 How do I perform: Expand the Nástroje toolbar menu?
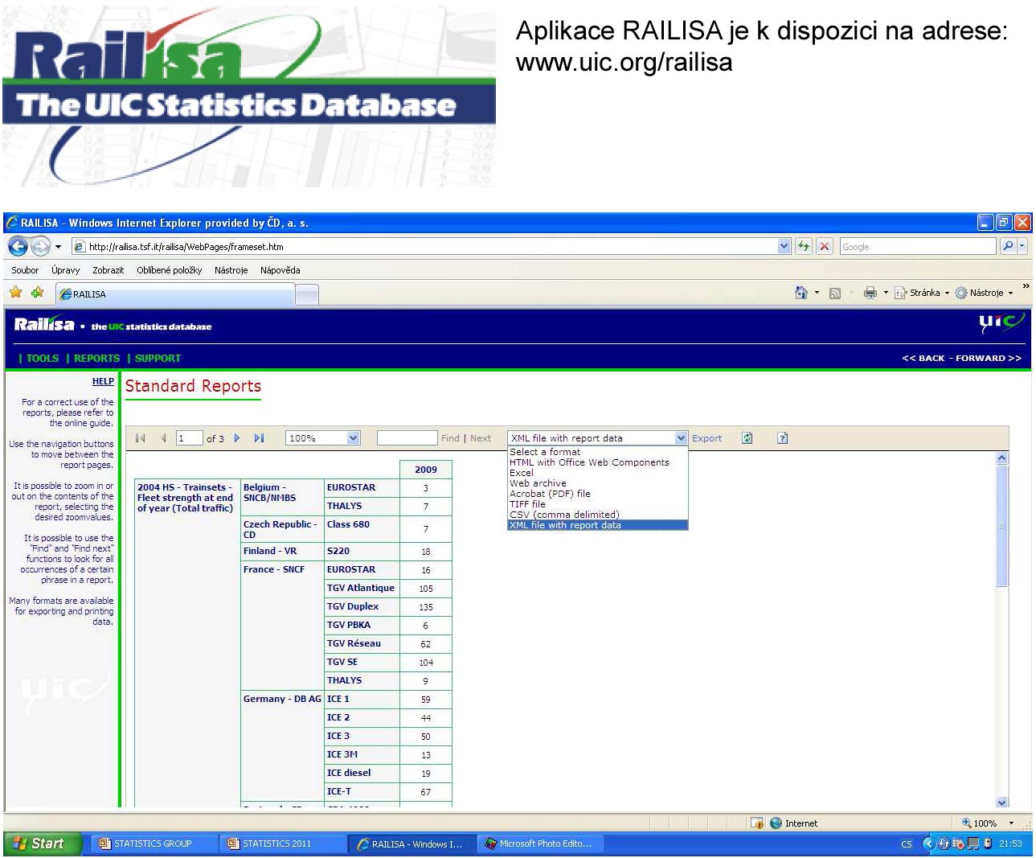984,293
